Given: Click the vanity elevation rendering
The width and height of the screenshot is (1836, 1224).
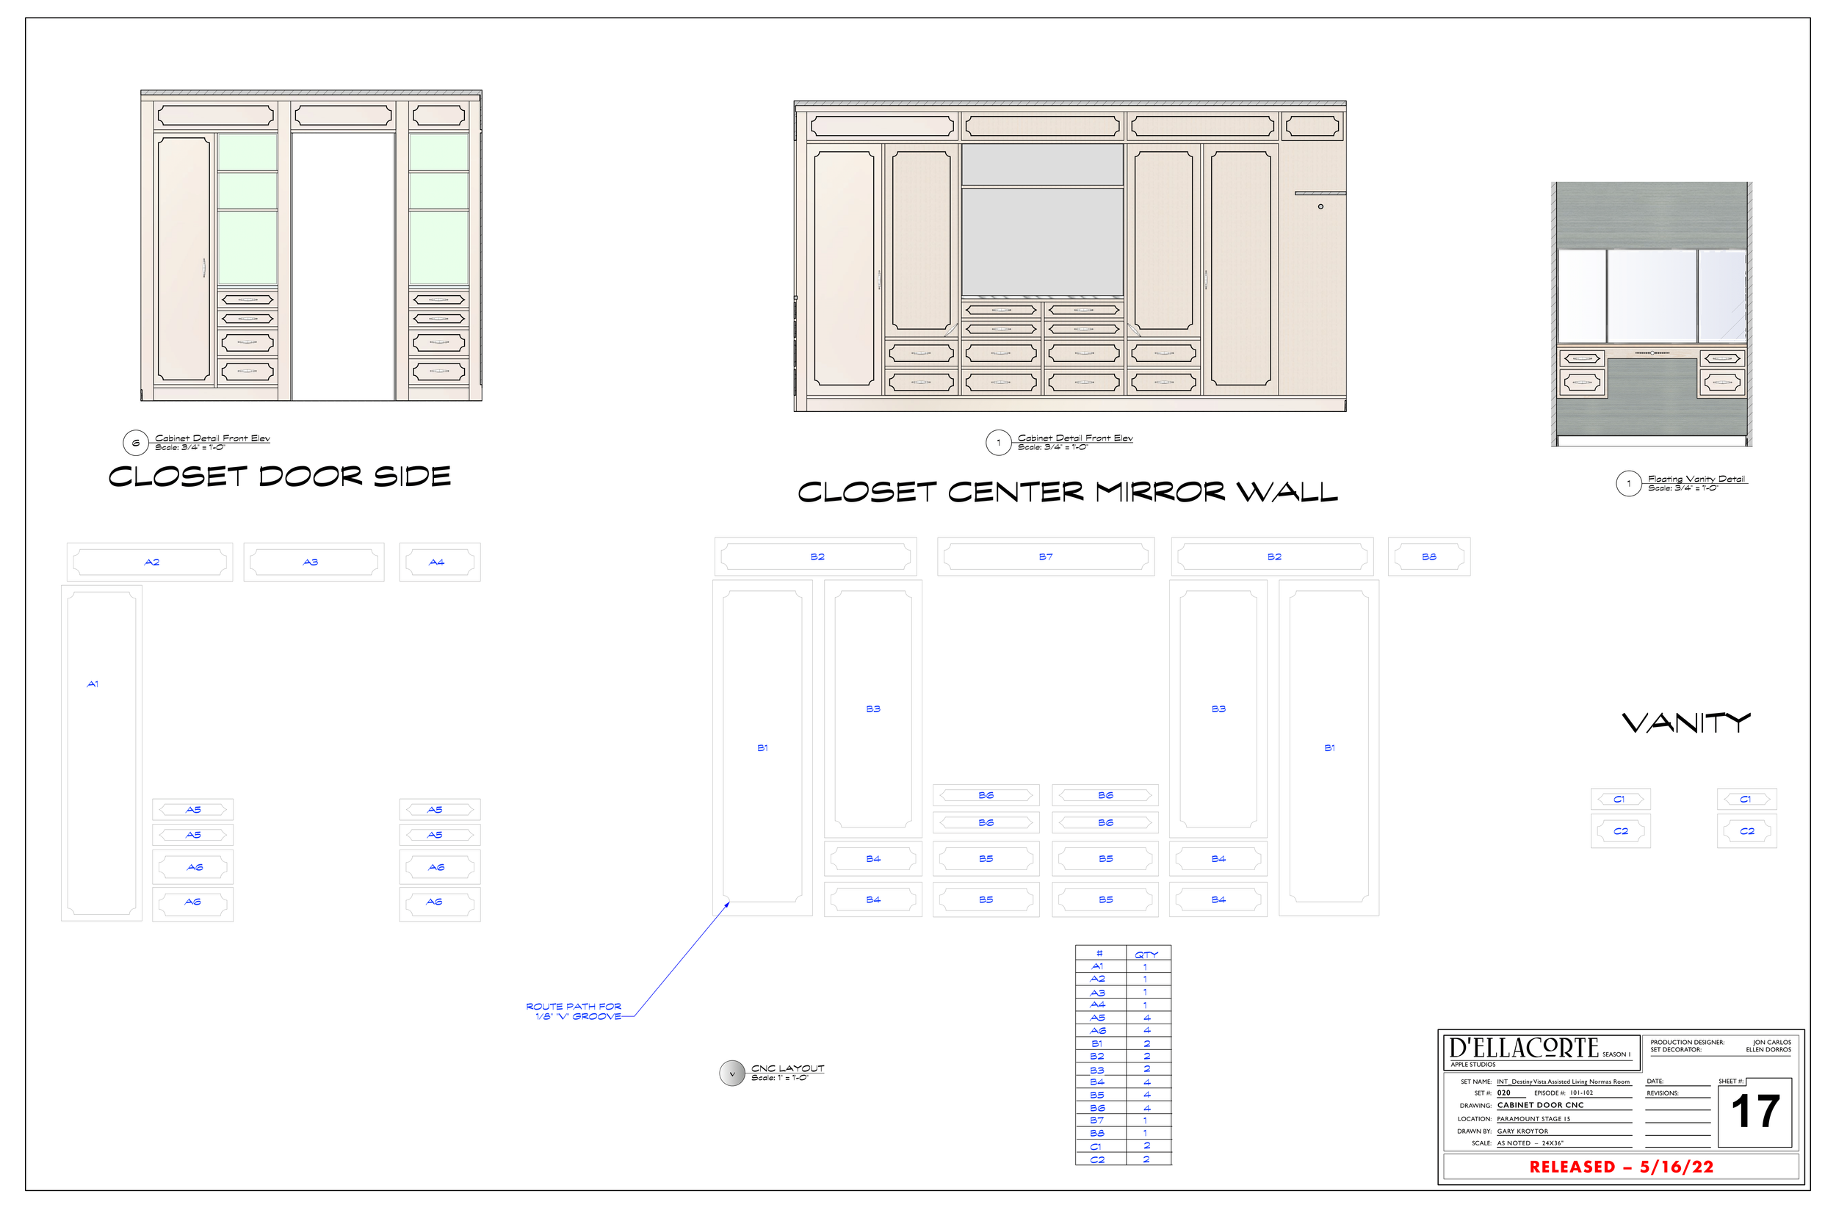Looking at the screenshot, I should tap(1651, 314).
